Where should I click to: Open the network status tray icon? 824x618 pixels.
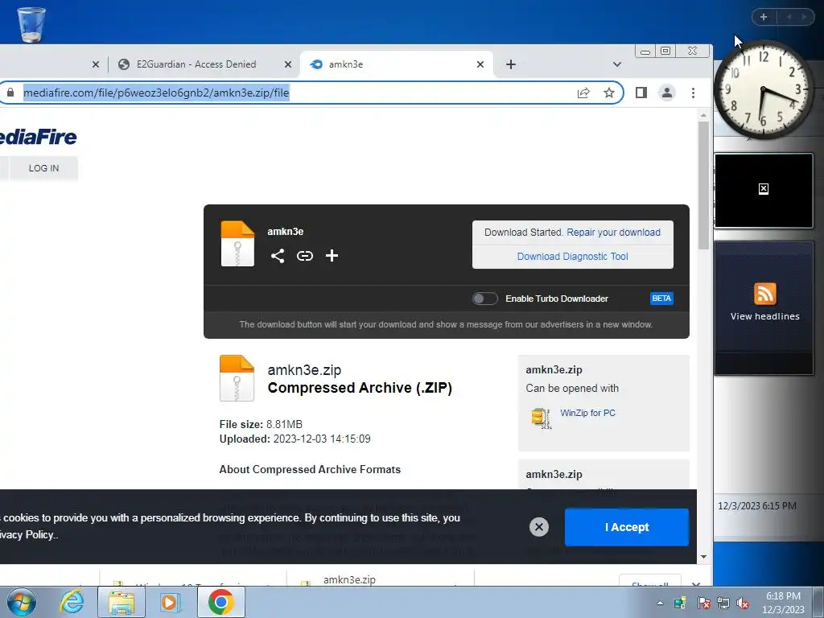click(723, 603)
